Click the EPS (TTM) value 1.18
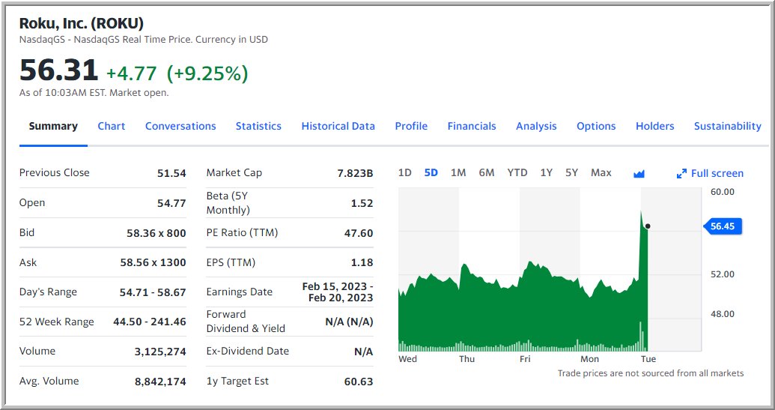 pyautogui.click(x=362, y=262)
